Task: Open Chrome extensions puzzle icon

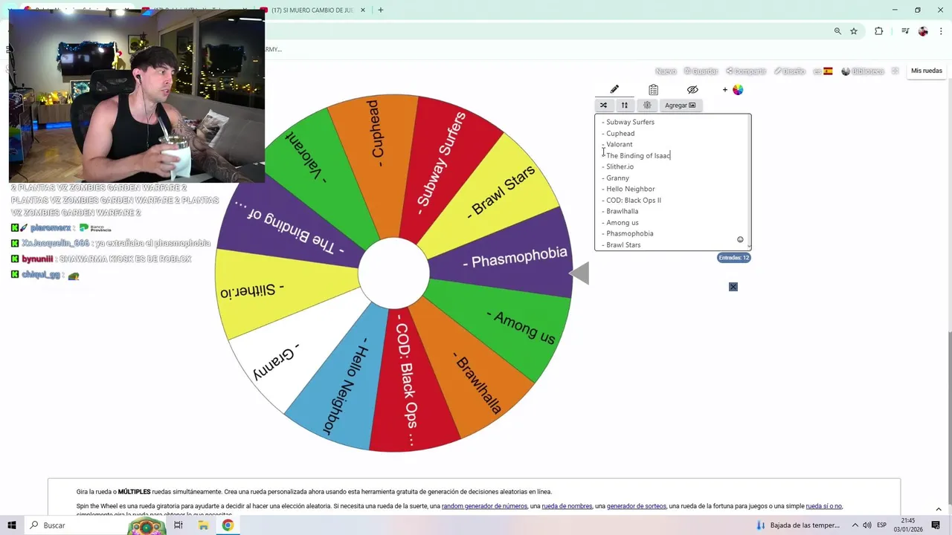Action: (879, 31)
